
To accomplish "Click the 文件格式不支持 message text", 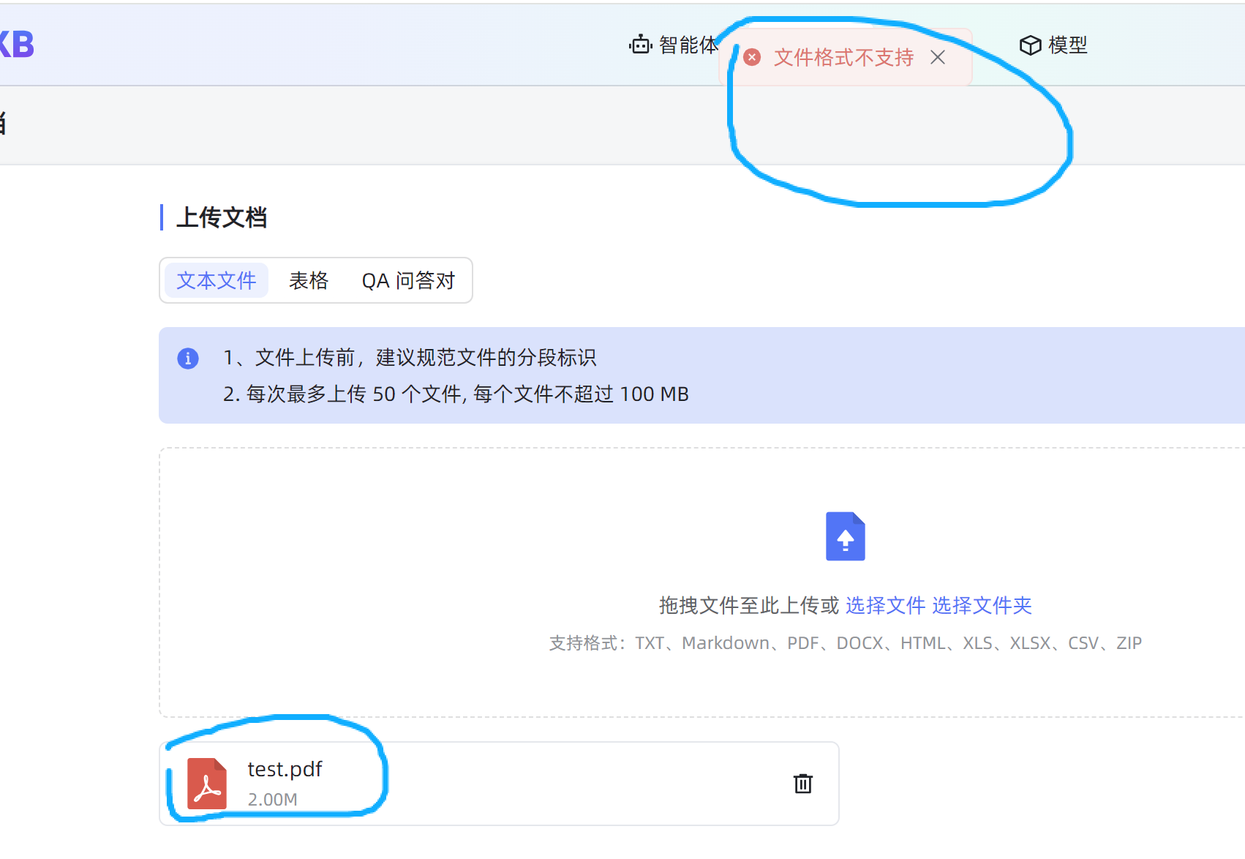I will (x=843, y=57).
